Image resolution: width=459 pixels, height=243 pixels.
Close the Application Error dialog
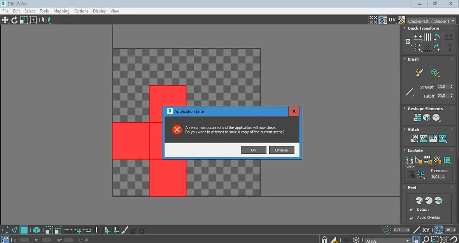pos(294,111)
